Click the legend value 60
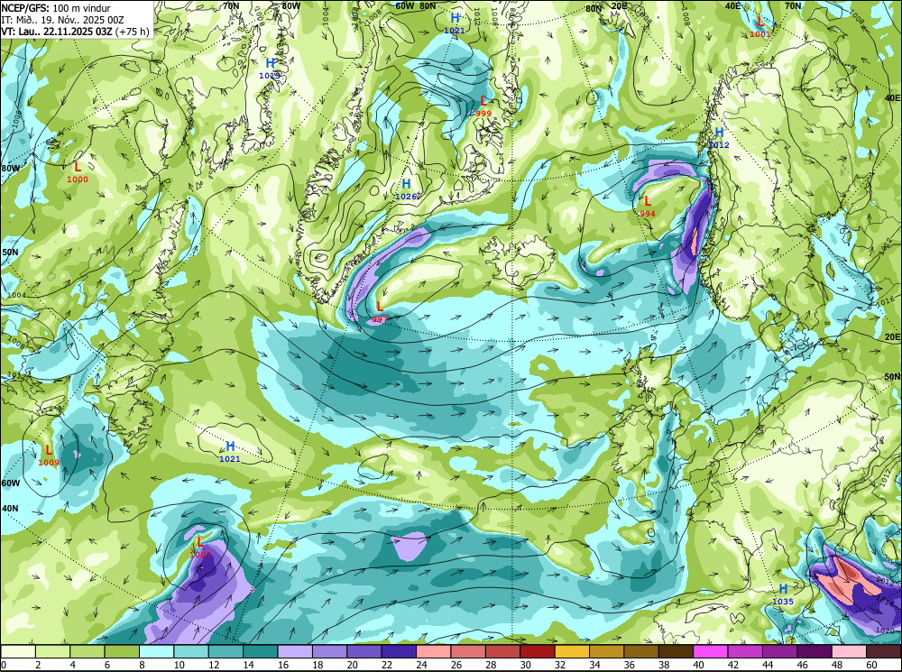 tap(871, 665)
